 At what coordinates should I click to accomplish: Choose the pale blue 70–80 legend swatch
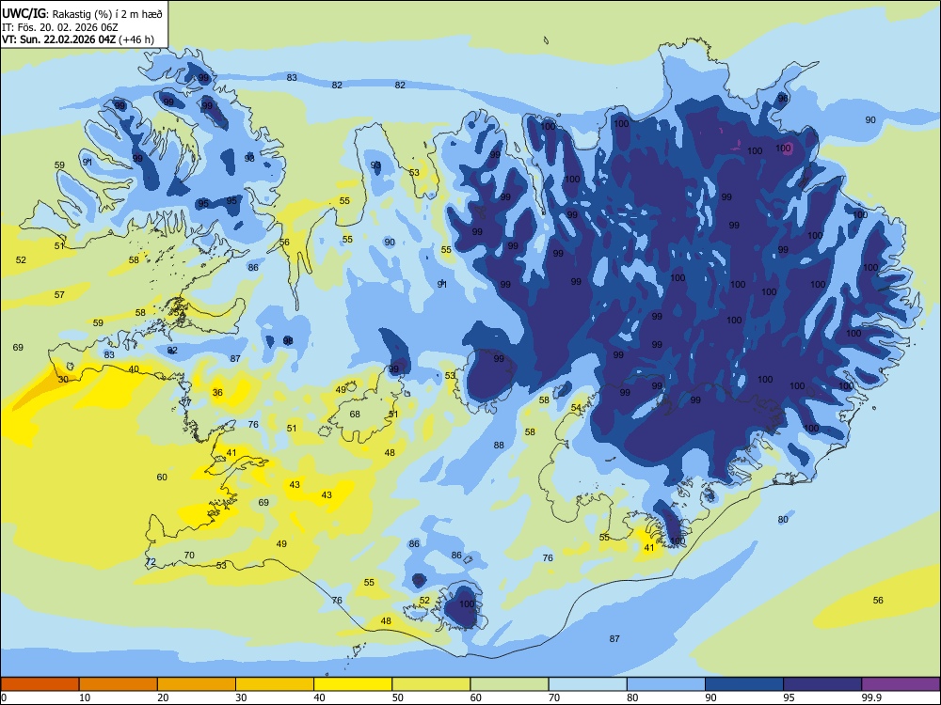tap(587, 684)
